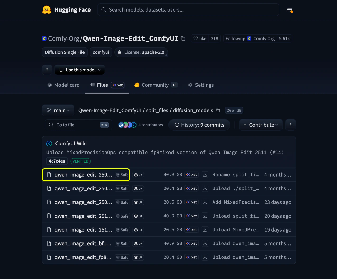
Task: Click the ComfyUI-Wiki avatar icon
Action: coord(49,144)
